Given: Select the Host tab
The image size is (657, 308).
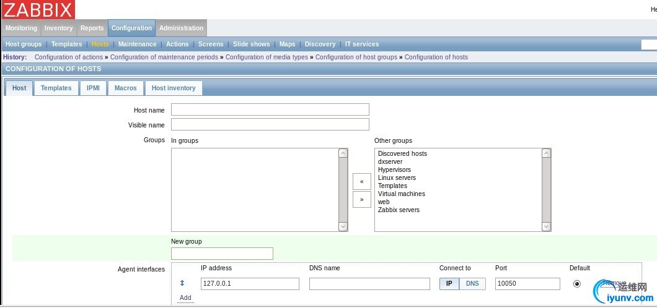Looking at the screenshot, I should click(19, 88).
